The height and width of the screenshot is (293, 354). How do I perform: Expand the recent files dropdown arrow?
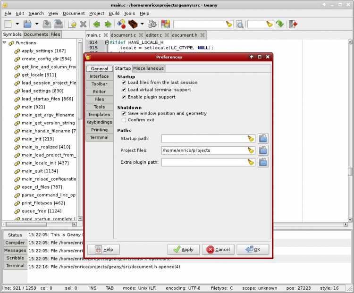coord(36,24)
